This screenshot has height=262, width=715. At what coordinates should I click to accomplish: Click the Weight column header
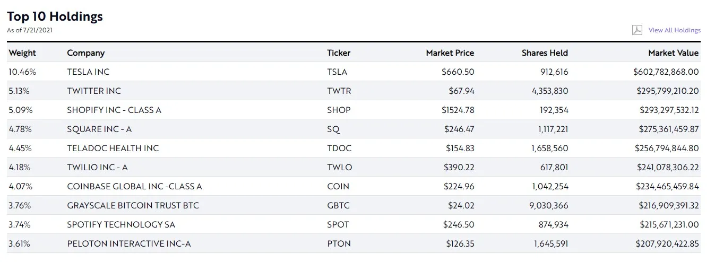(22, 53)
